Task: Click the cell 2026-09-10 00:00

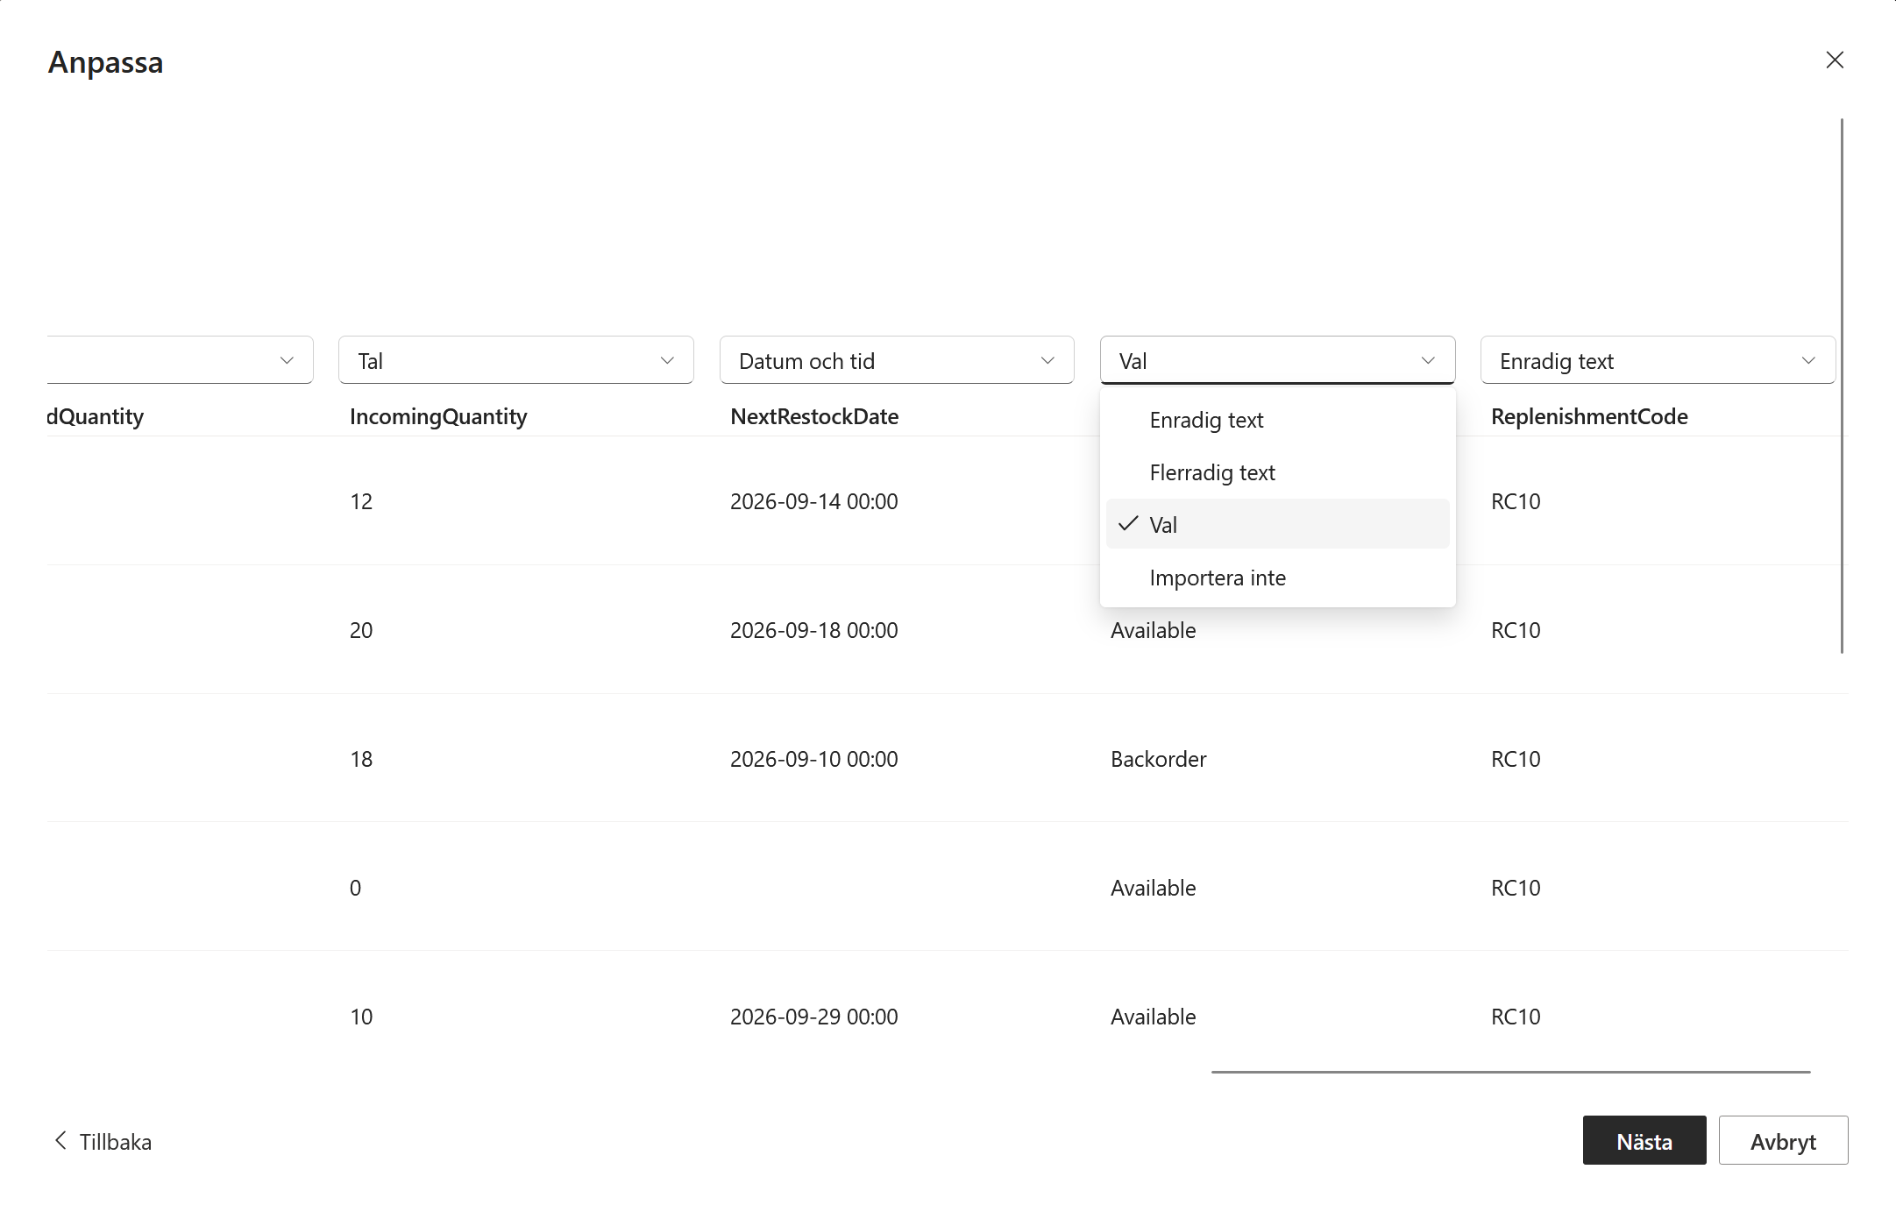Action: [813, 759]
